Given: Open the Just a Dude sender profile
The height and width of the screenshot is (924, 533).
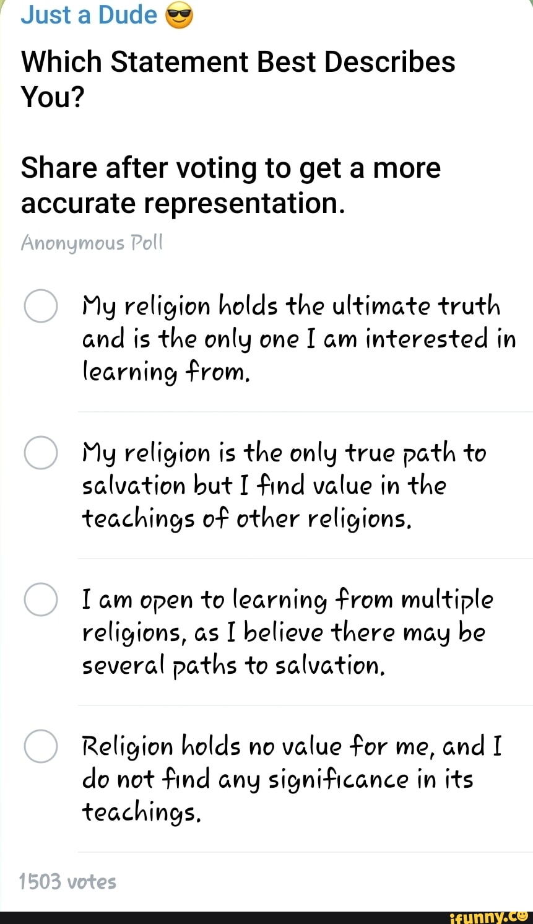Looking at the screenshot, I should [89, 15].
